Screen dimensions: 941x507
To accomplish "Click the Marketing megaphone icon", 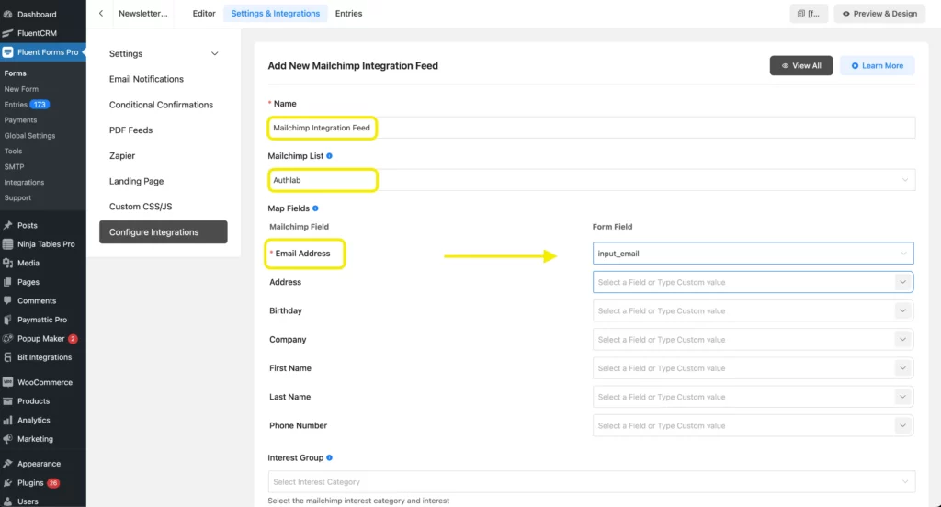I will pos(7,439).
